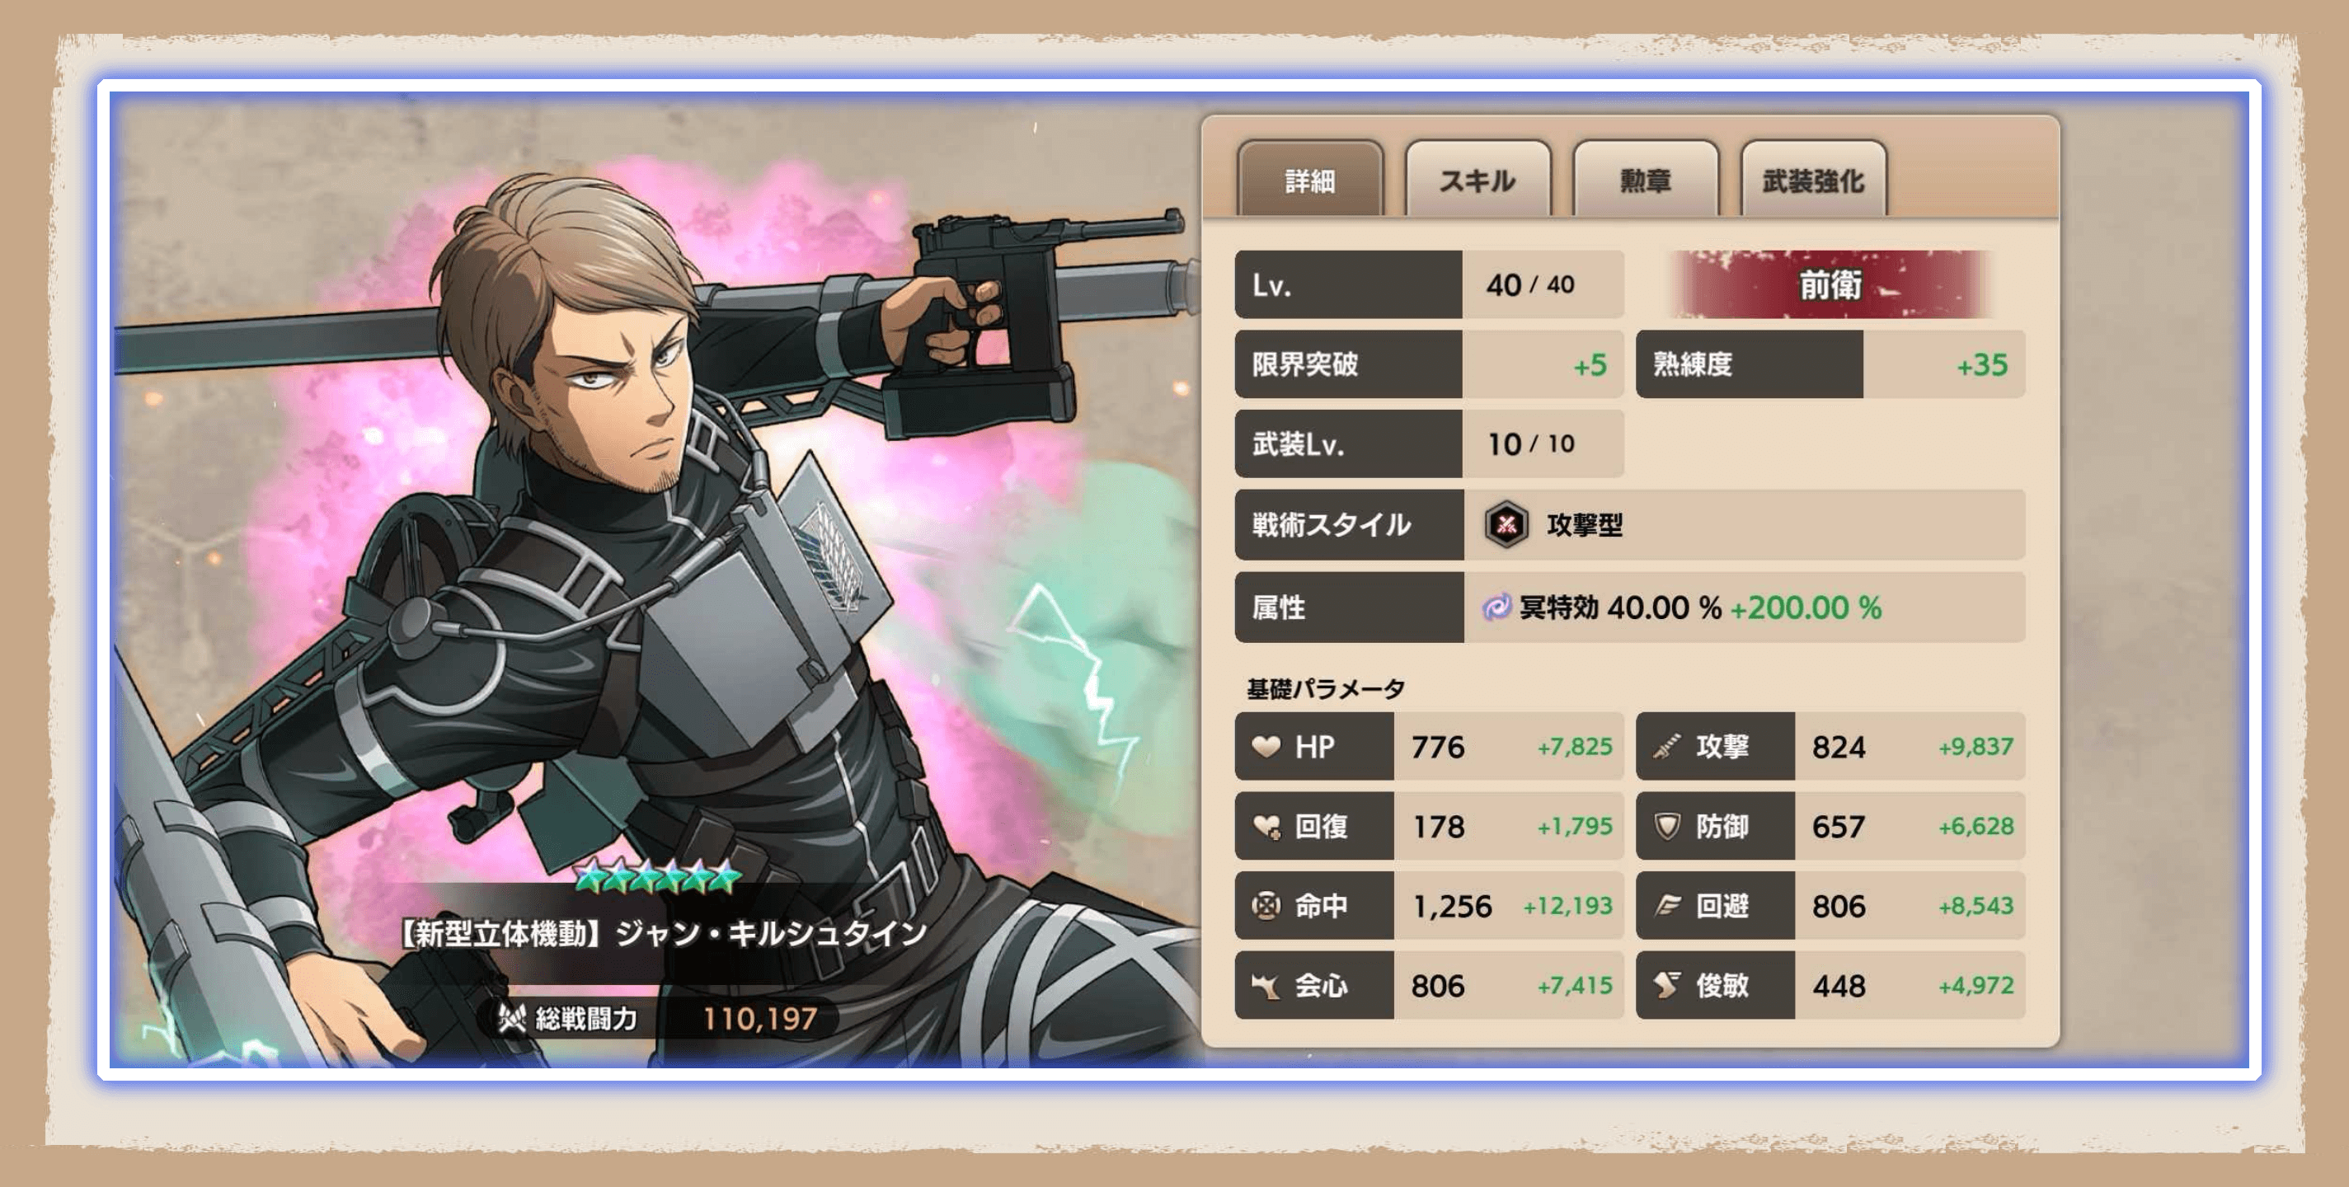The height and width of the screenshot is (1187, 2349).
Task: Open the 勲章 tab
Action: click(1645, 180)
